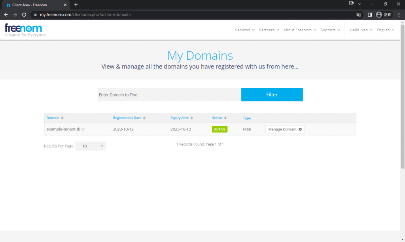Open the English language dropdown
The image size is (405, 242).
click(x=385, y=30)
